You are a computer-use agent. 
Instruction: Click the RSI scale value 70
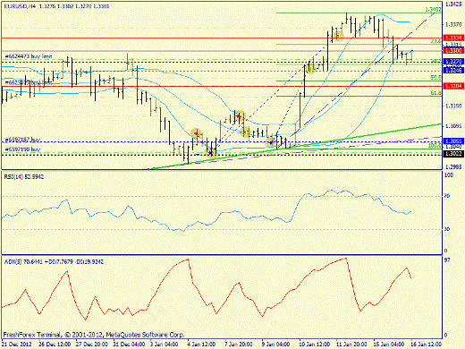pos(447,196)
